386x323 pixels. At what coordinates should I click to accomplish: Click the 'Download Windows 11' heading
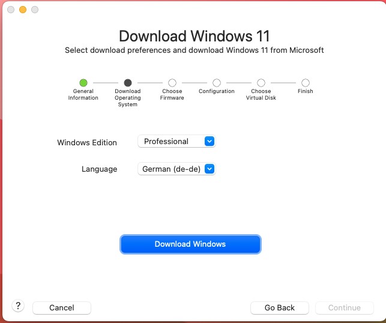(195, 36)
